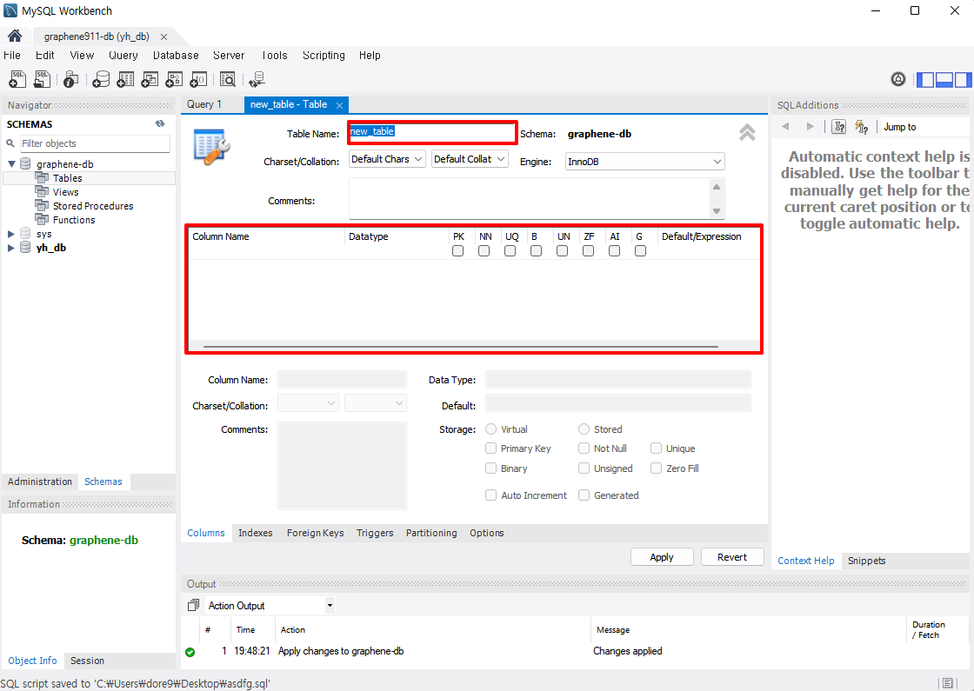The height and width of the screenshot is (691, 974).
Task: Switch to the Indexes tab
Action: coord(256,533)
